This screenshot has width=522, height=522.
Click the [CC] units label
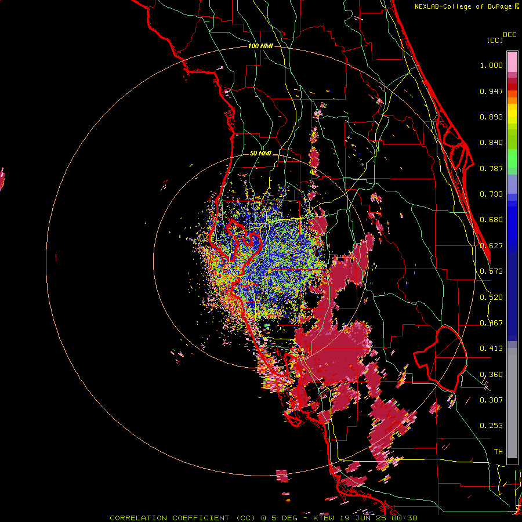(x=495, y=40)
